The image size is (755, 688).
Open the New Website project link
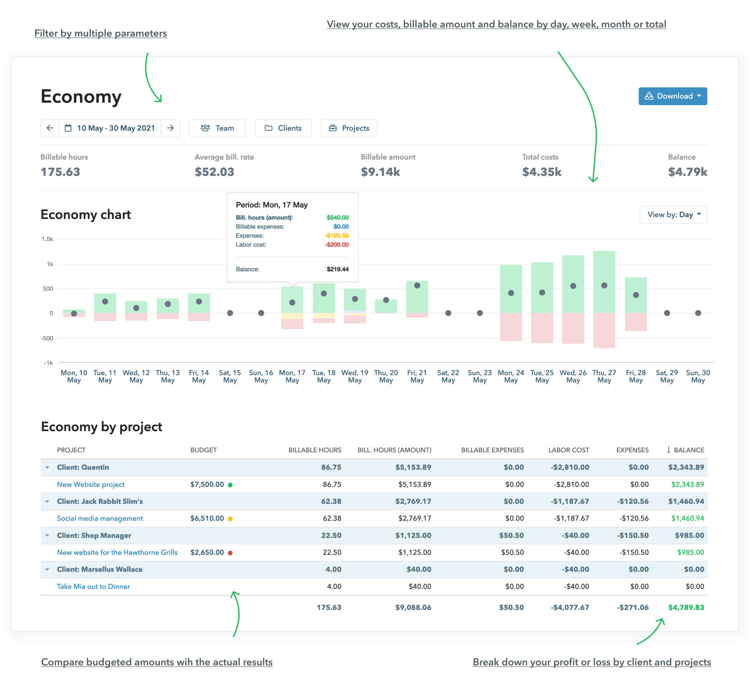tap(90, 484)
